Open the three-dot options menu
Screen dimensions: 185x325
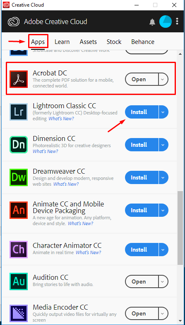(x=177, y=22)
